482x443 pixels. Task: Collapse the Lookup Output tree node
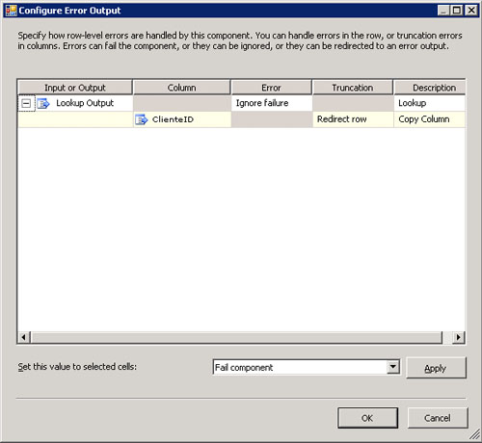tap(26, 103)
